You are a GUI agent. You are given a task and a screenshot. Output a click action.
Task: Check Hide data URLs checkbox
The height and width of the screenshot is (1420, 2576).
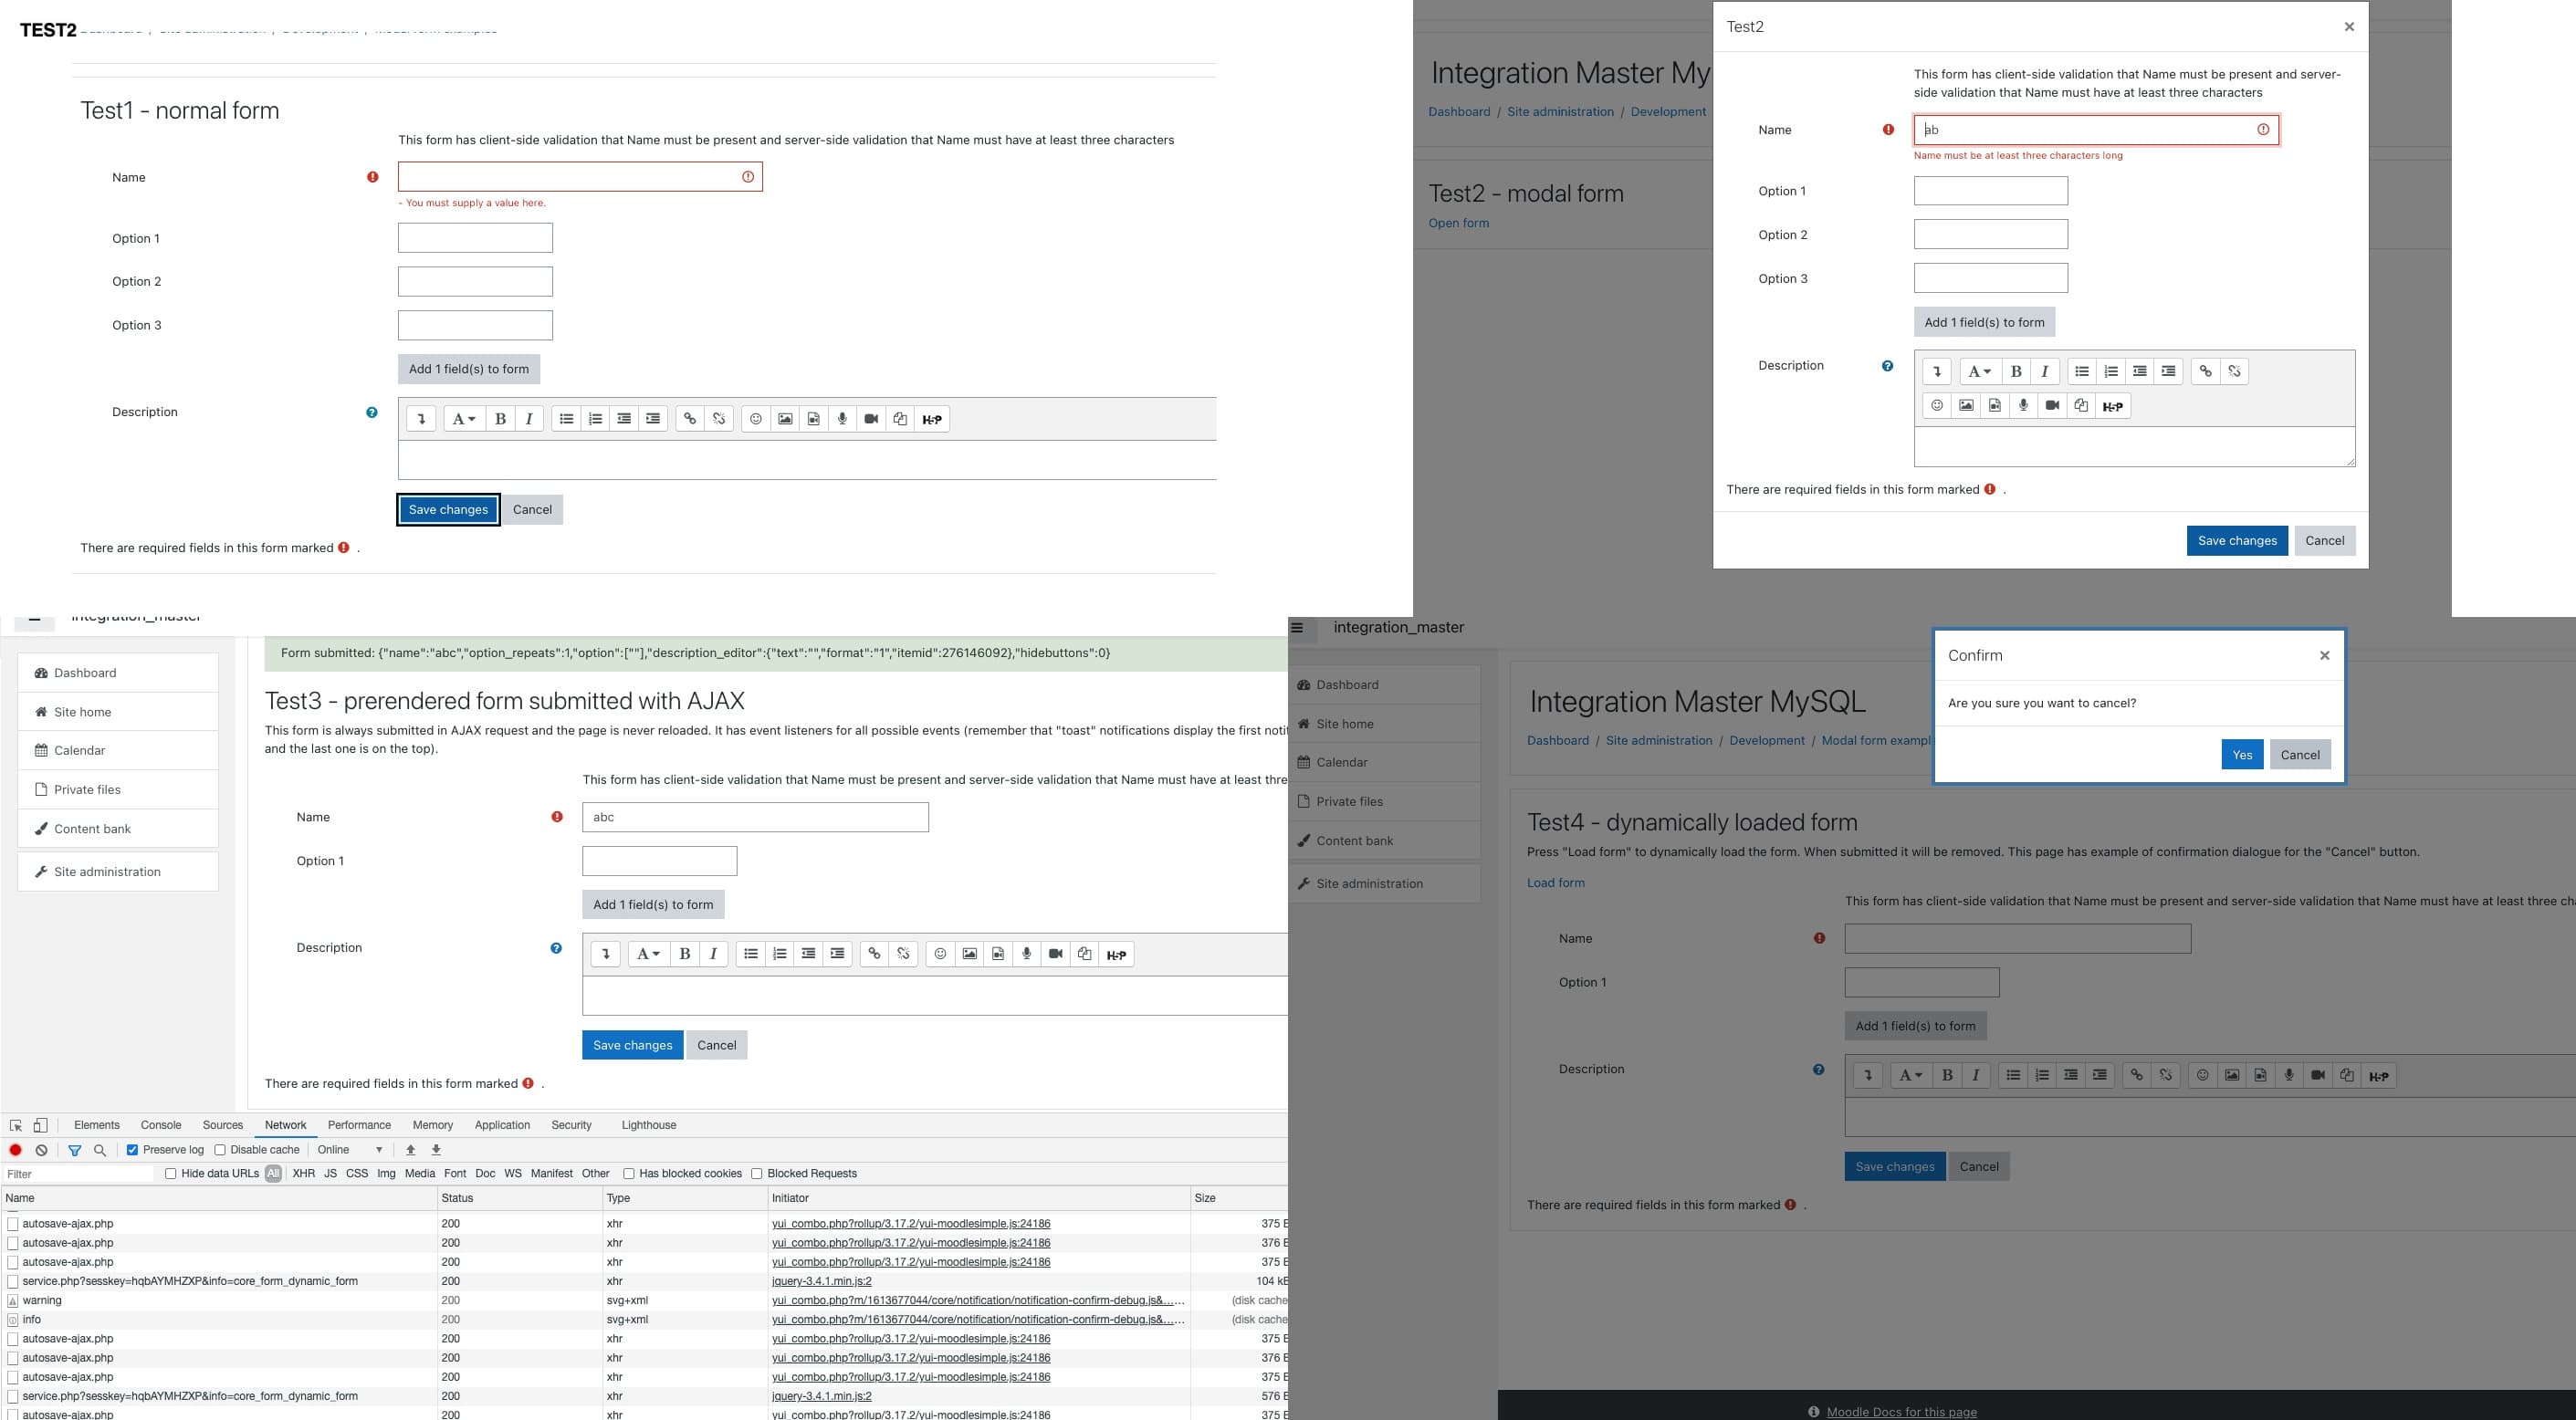pos(171,1174)
